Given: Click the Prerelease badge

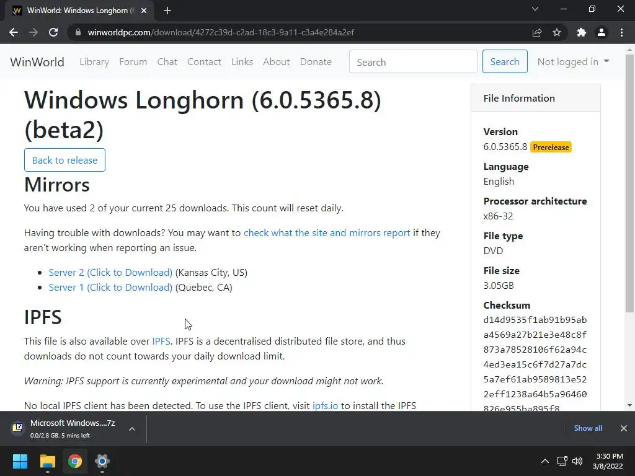Looking at the screenshot, I should [551, 148].
